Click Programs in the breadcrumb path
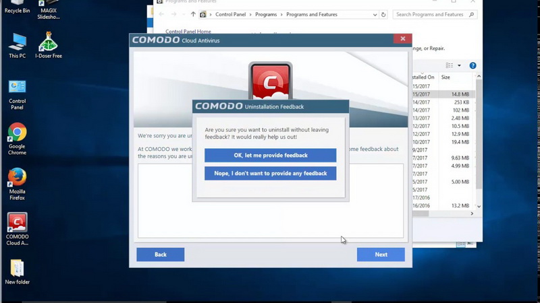The width and height of the screenshot is (540, 303). pos(266,14)
